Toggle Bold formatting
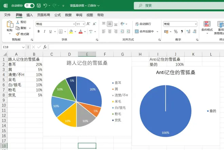 point(39,32)
